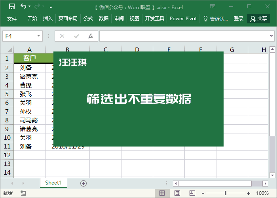
Task: Click the horizontal scrollbar right arrow
Action: 265,183
